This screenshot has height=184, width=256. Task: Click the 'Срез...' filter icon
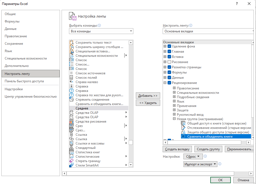coord(71,130)
